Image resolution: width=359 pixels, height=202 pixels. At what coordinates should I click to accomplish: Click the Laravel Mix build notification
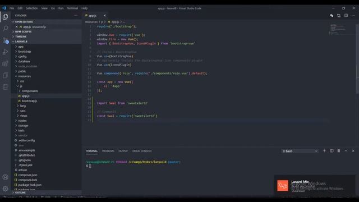pos(315,186)
